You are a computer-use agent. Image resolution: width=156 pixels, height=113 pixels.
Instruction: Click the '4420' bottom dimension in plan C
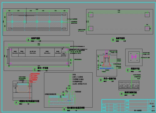tap(39, 66)
